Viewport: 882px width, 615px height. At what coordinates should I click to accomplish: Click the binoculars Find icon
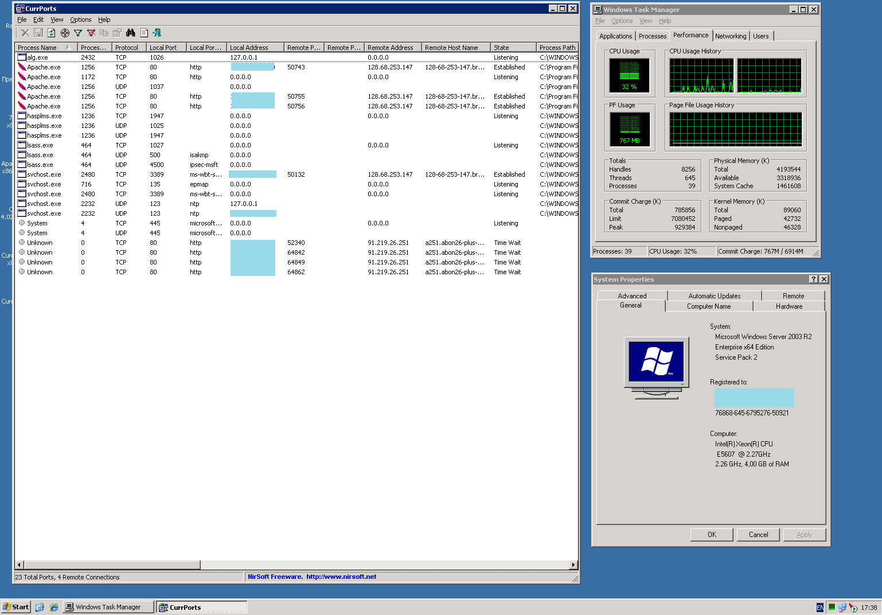pos(131,33)
